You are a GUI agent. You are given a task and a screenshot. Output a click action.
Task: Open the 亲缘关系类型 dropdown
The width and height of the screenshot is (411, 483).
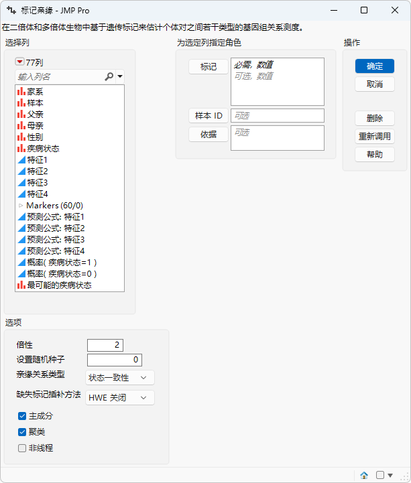[x=120, y=378]
